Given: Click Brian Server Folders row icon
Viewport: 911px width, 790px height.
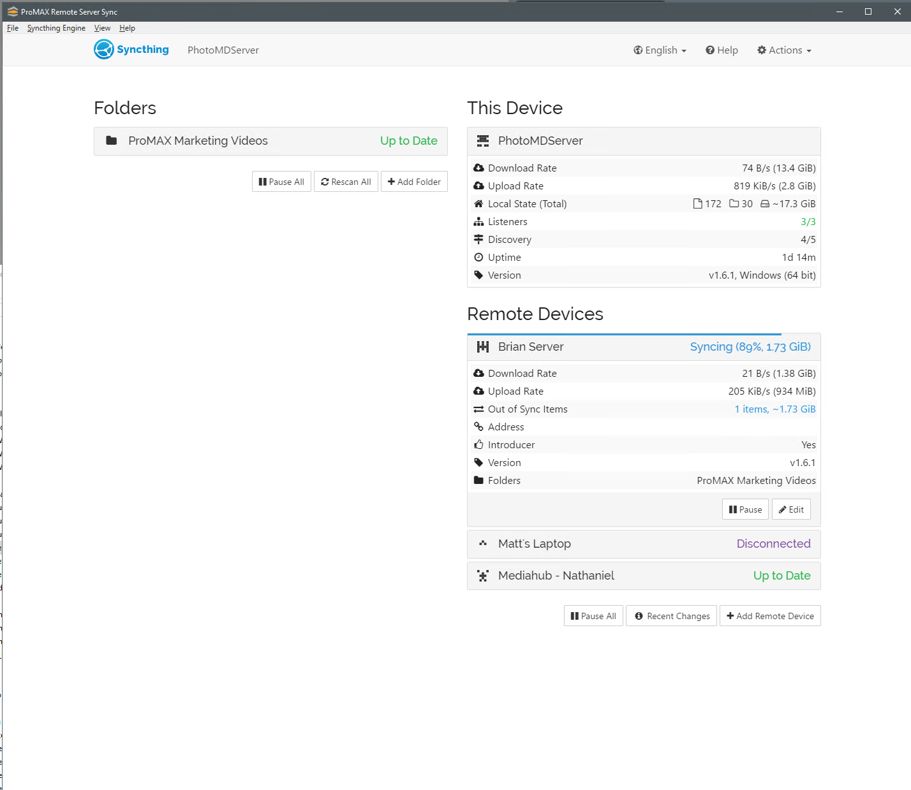Looking at the screenshot, I should tap(478, 480).
